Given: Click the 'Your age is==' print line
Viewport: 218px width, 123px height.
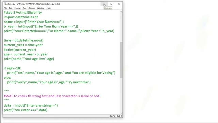Looking at the screenshot, I should 29,59.
